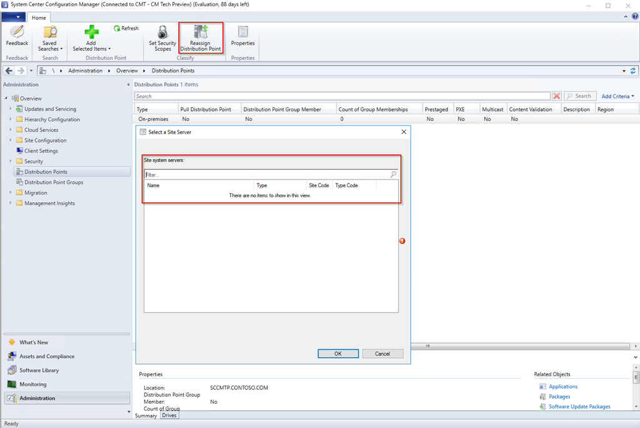The image size is (640, 428).
Task: Select the Home ribbon tab
Action: point(39,17)
